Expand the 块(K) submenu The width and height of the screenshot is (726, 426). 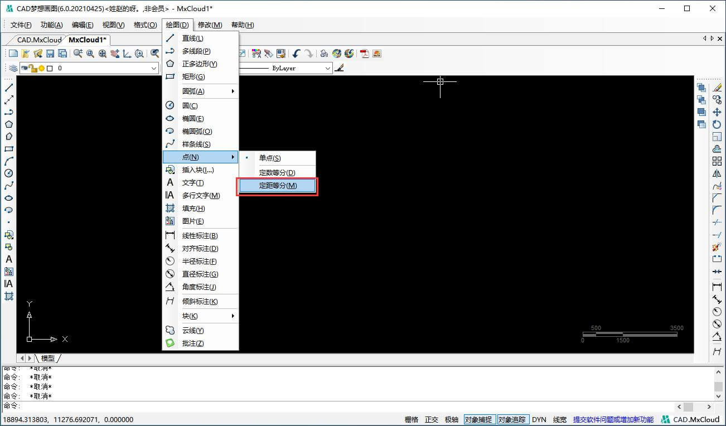tap(201, 316)
